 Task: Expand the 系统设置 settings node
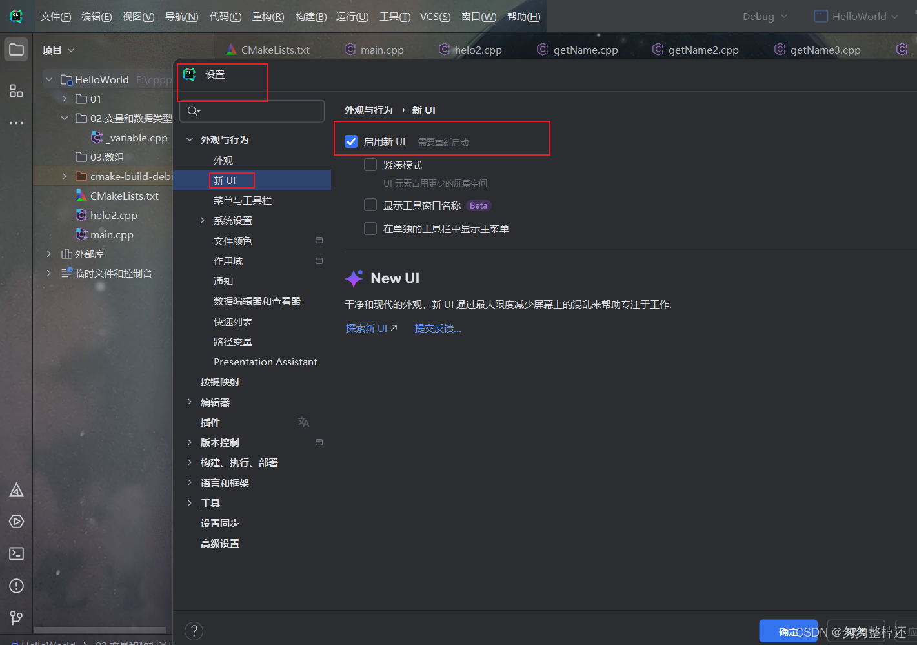(203, 220)
